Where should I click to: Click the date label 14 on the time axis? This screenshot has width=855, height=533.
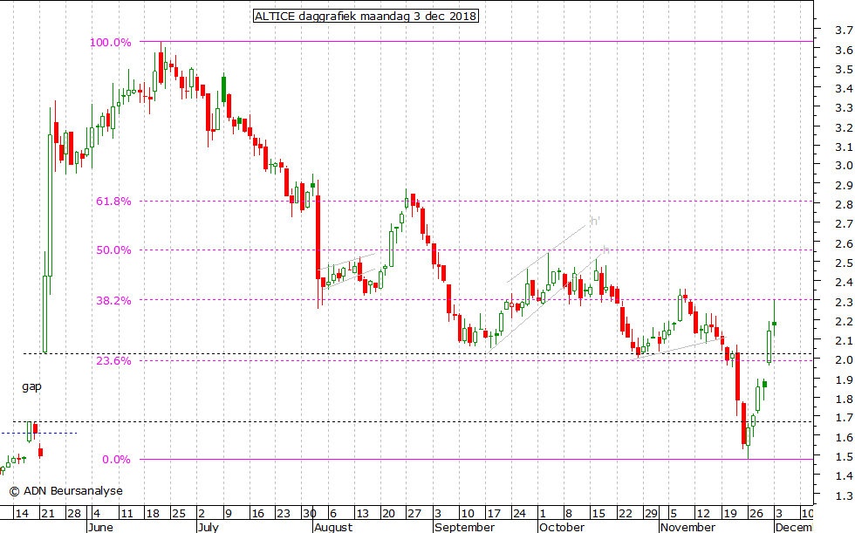(21, 514)
